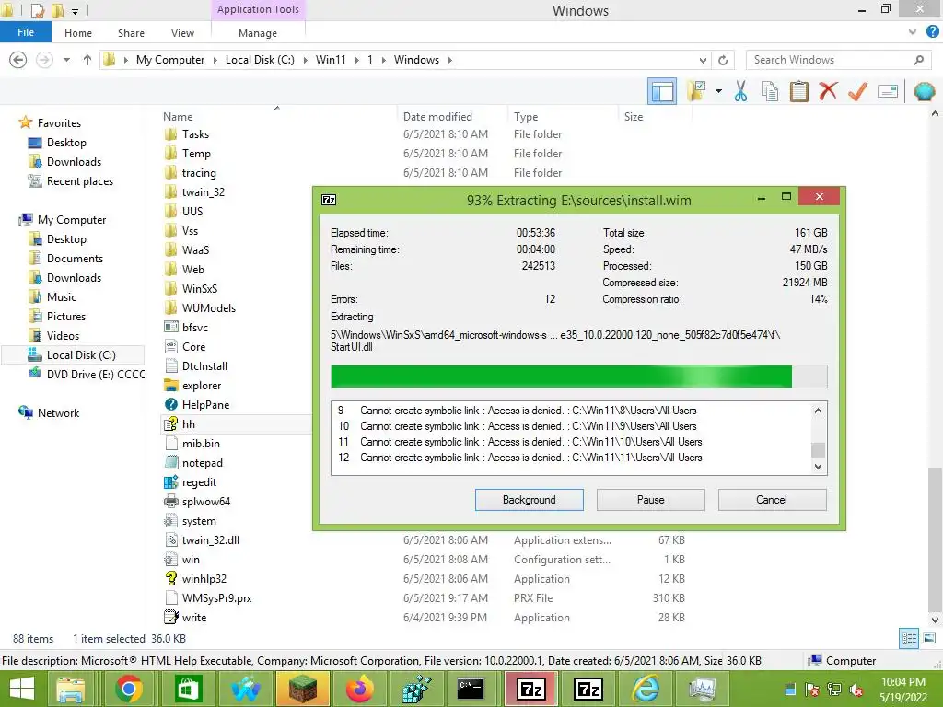The image size is (943, 707).
Task: Select the WinSxS folder
Action: pos(199,288)
